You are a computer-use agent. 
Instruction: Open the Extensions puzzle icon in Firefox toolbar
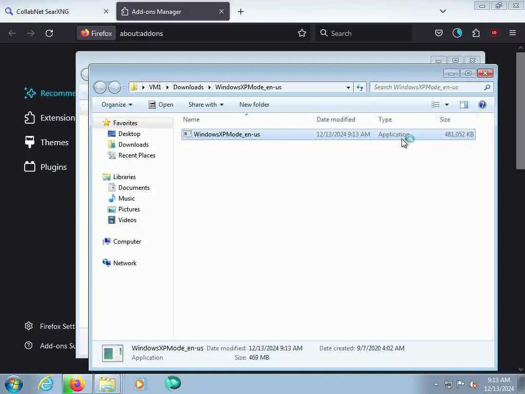tap(476, 33)
